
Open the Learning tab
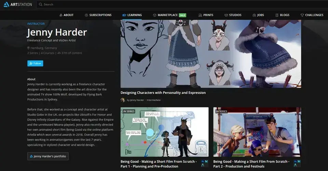tap(132, 15)
